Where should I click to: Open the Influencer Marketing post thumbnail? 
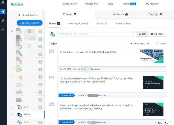click(x=153, y=82)
